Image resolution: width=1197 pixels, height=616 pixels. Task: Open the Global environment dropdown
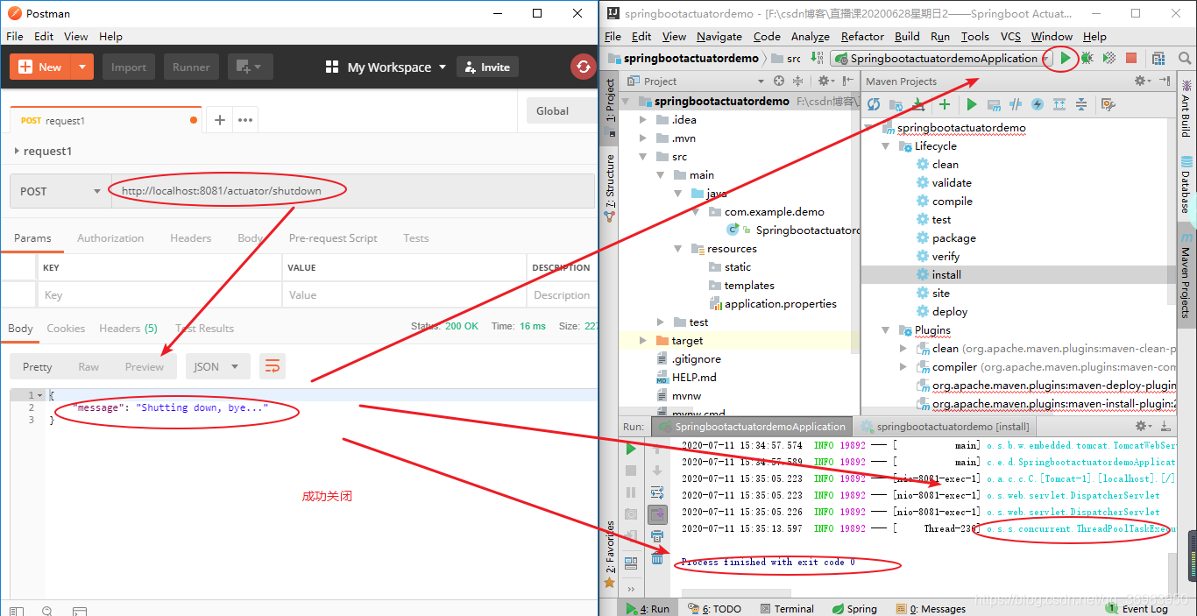pyautogui.click(x=561, y=110)
